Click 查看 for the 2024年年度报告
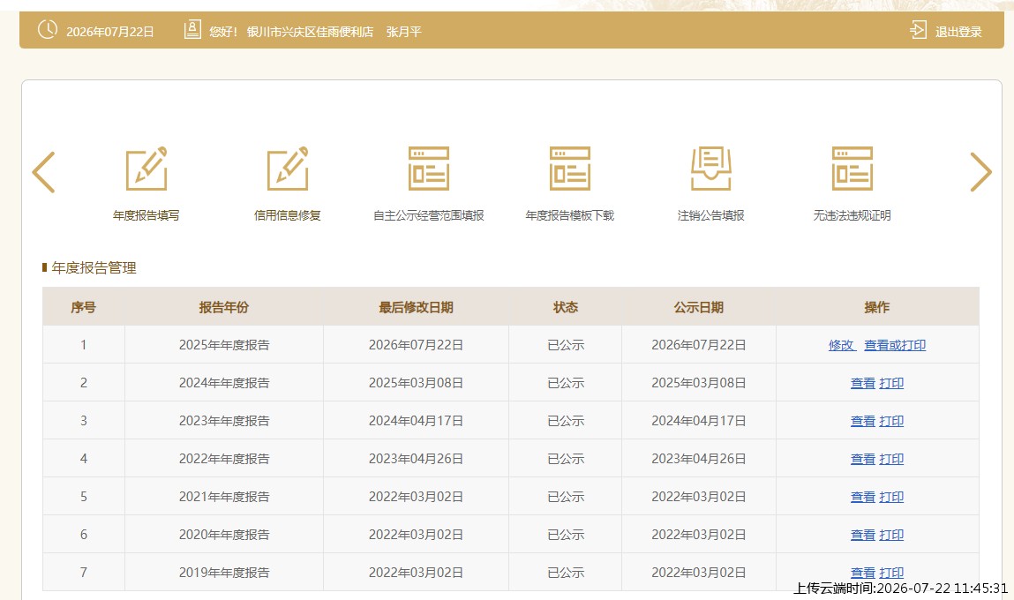This screenshot has width=1014, height=600. (863, 384)
